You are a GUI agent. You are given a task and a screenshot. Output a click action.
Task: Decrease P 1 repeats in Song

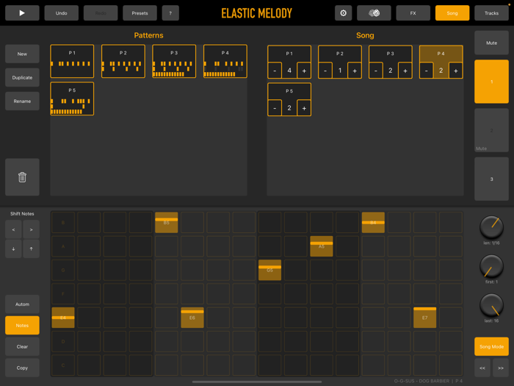pos(275,71)
